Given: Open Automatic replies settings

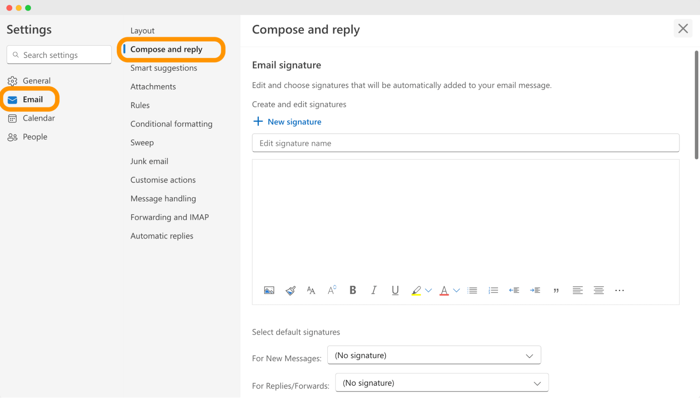Looking at the screenshot, I should coord(162,236).
